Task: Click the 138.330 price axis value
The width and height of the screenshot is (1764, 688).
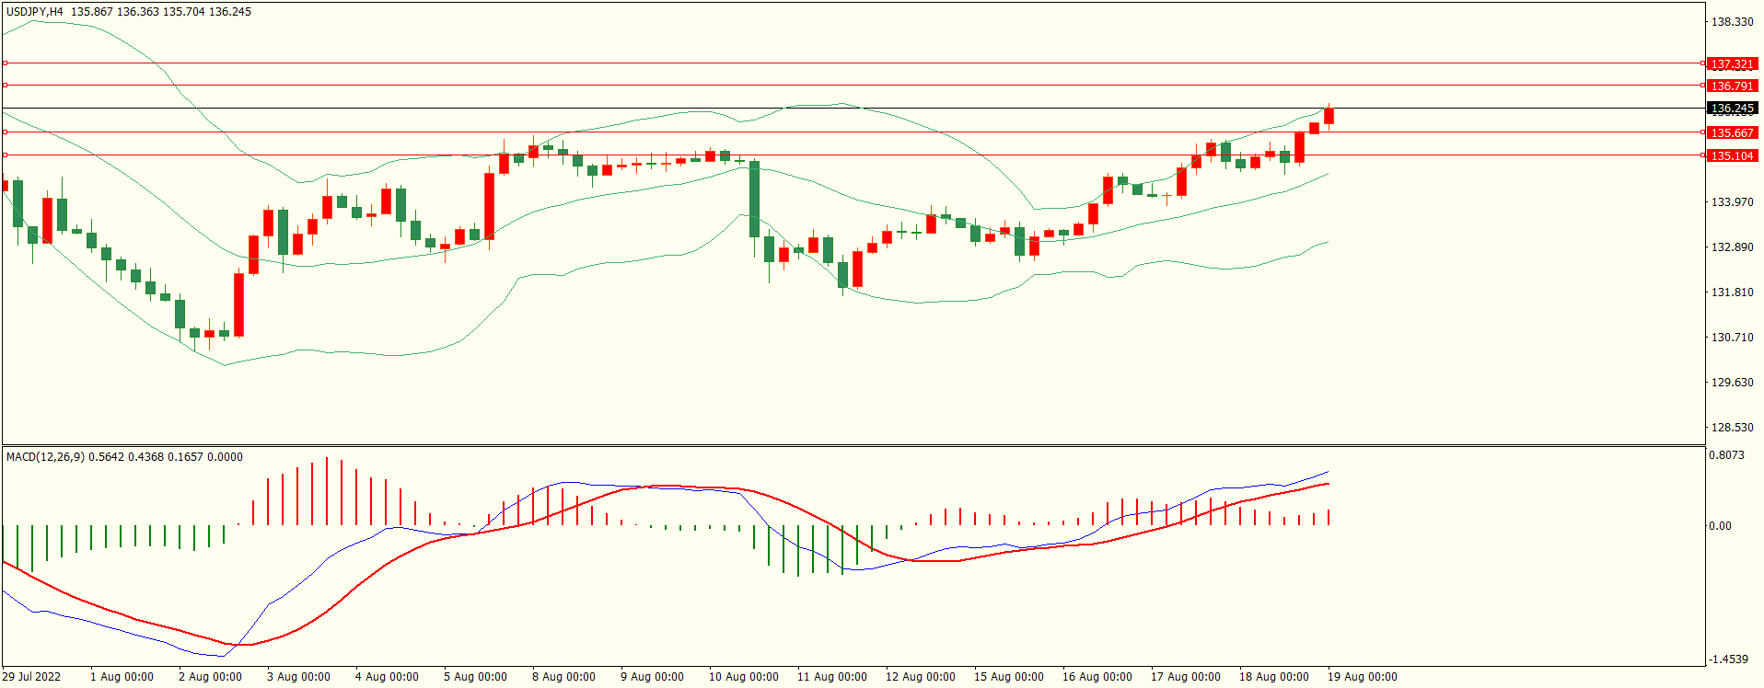Action: pyautogui.click(x=1732, y=22)
